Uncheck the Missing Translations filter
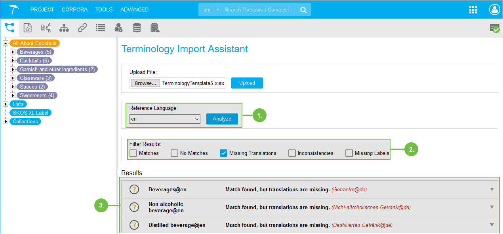Viewport: 503px width, 234px height. (x=223, y=153)
